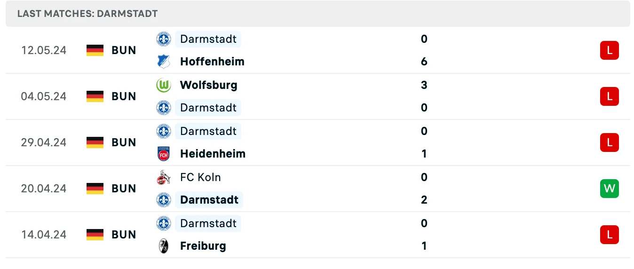Click the FC Koln goat crest
Screen dimensions: 634x269
coord(163,177)
